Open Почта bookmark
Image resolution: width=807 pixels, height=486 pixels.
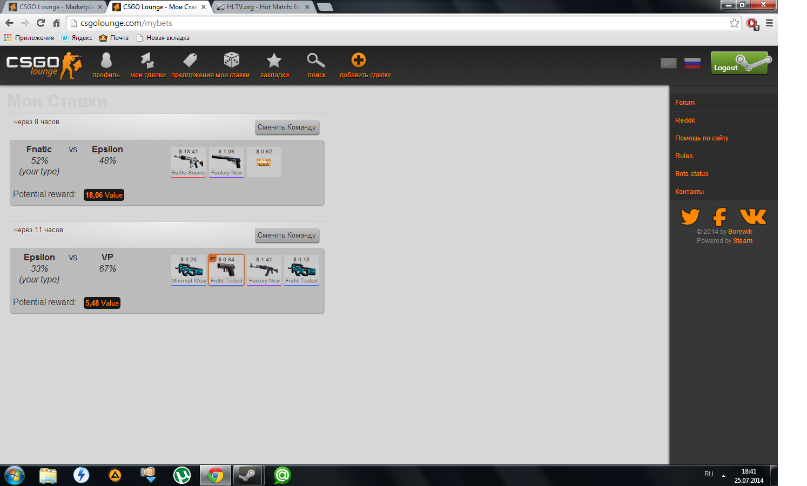tap(114, 38)
